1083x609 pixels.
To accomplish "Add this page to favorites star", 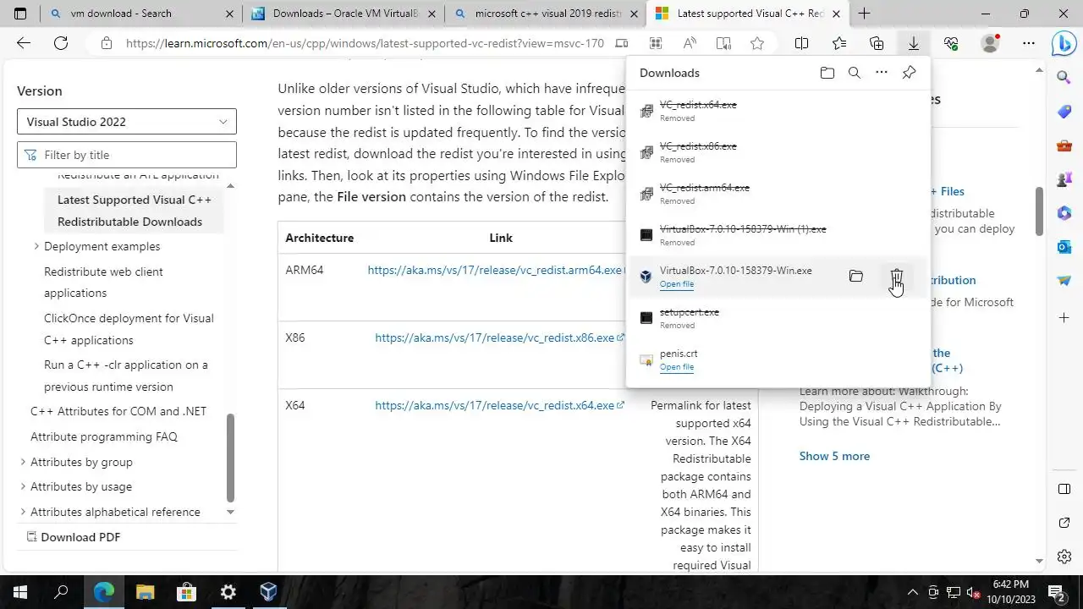I will 757,43.
